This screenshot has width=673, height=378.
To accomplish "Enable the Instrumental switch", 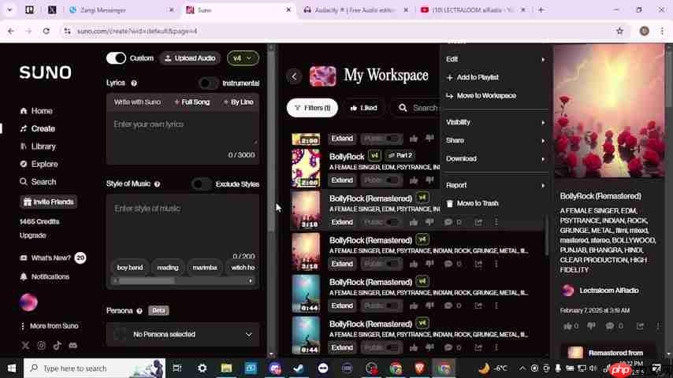I will pos(208,83).
